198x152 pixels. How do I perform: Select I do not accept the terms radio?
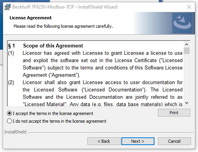click(10, 121)
